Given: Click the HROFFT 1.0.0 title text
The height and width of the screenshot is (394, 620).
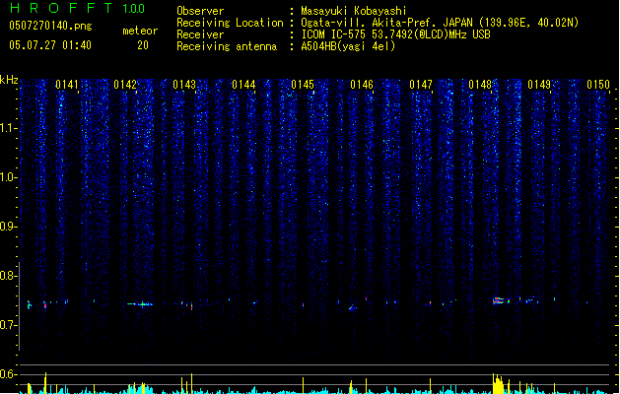Looking at the screenshot, I should (x=77, y=8).
